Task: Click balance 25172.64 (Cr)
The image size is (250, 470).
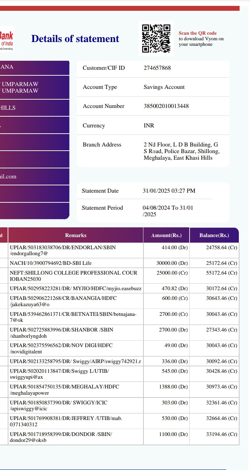Action: (222, 263)
